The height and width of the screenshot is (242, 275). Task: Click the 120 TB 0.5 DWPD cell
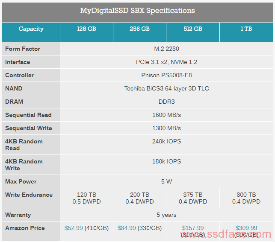click(x=87, y=198)
